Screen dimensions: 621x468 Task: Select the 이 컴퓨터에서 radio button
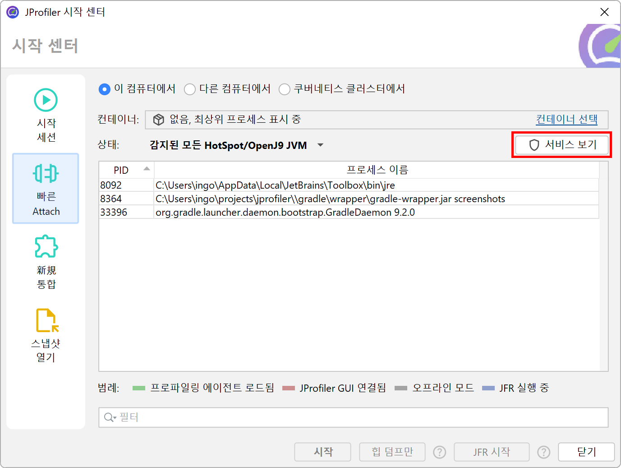click(105, 89)
